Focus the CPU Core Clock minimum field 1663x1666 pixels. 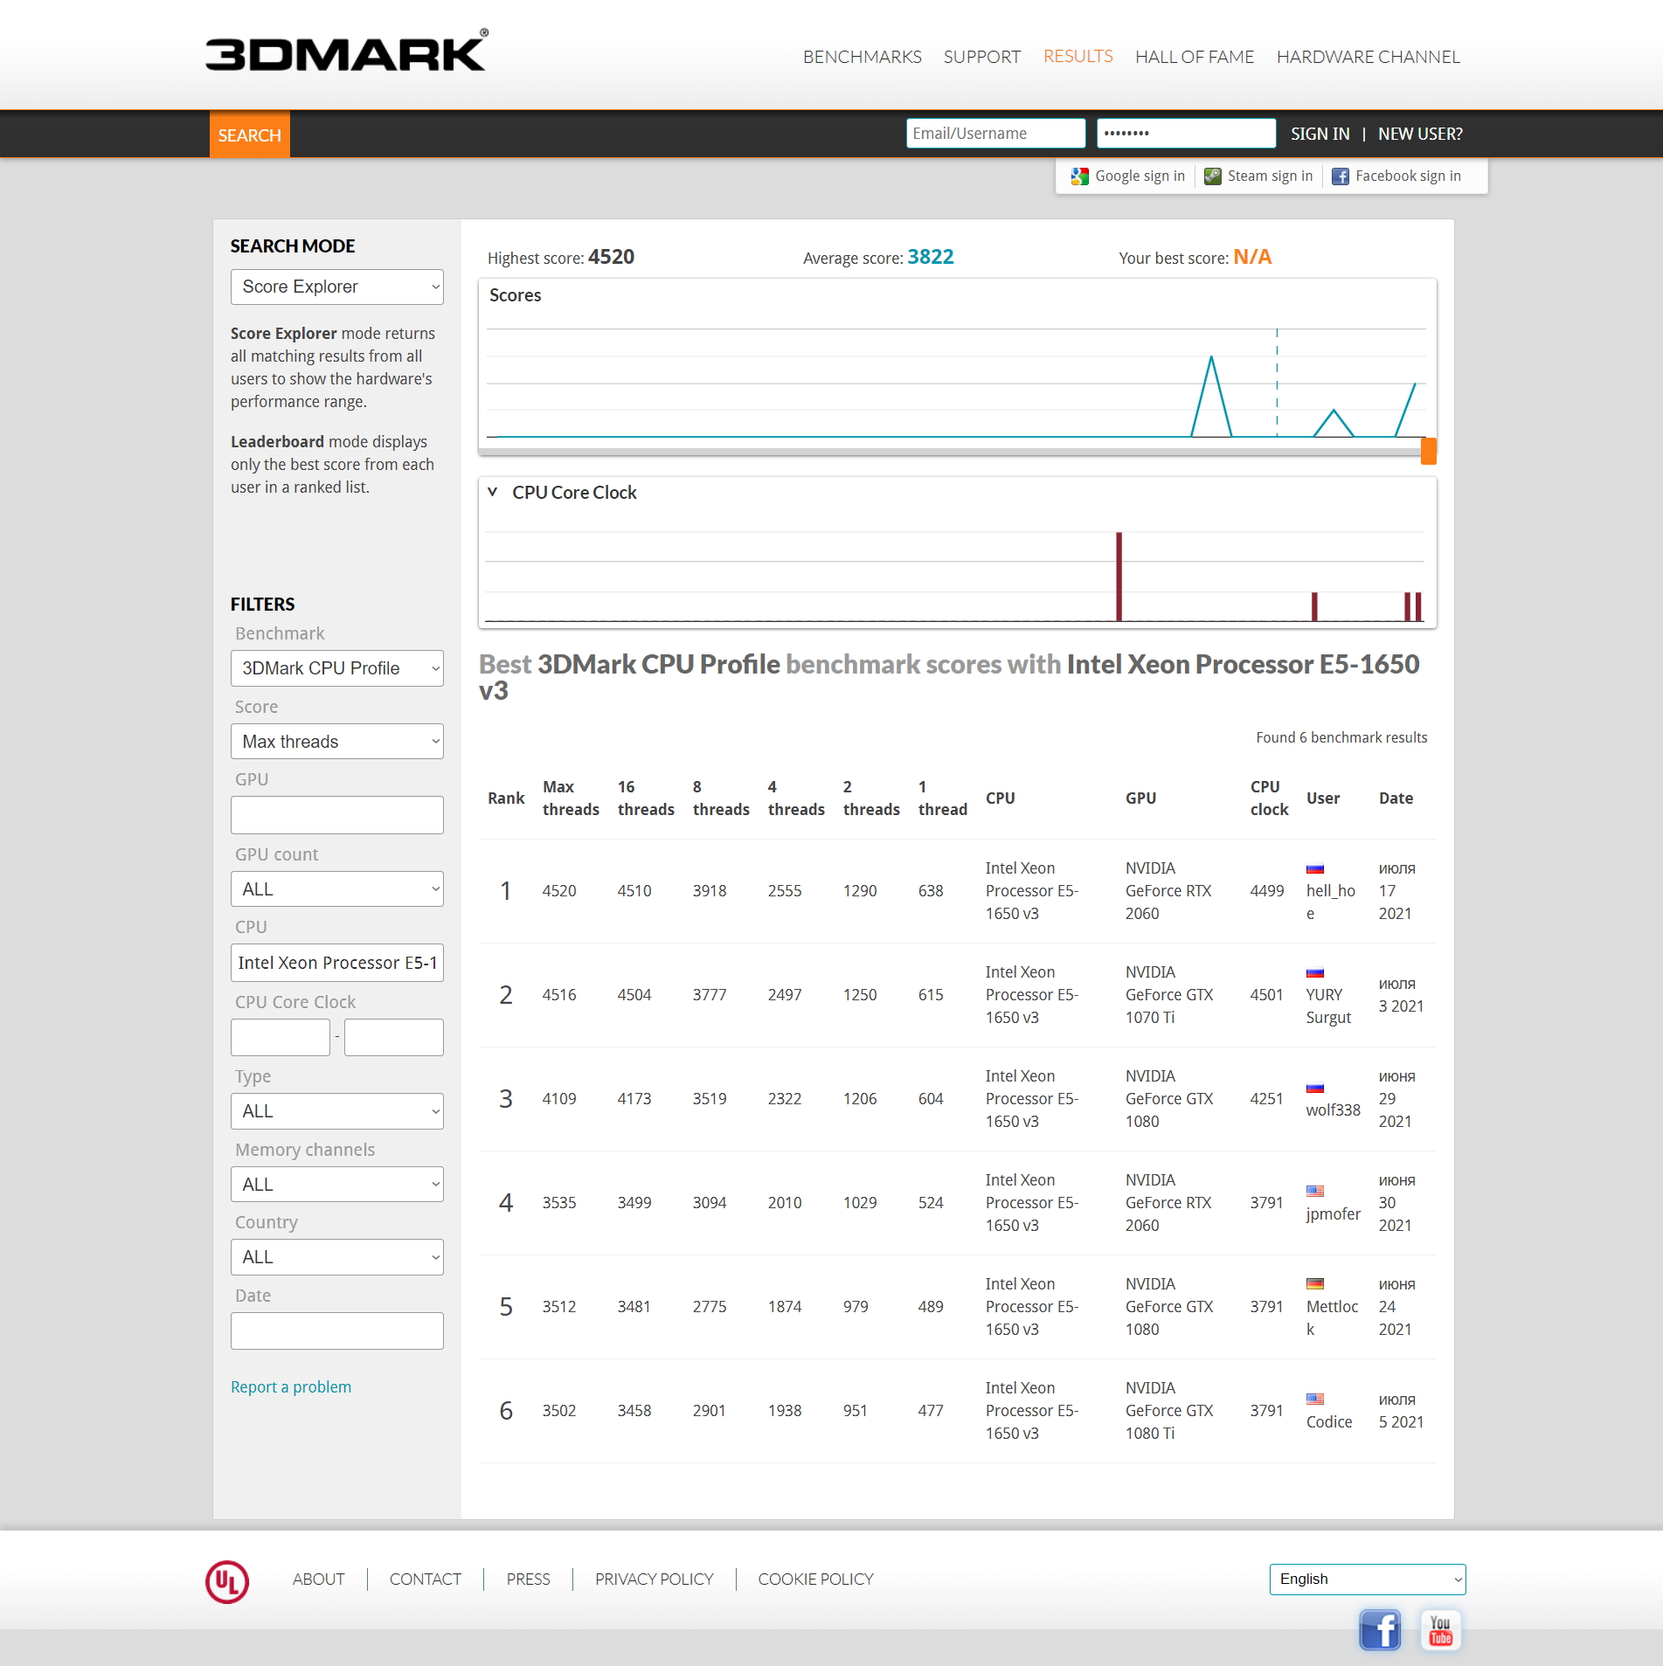point(281,1037)
